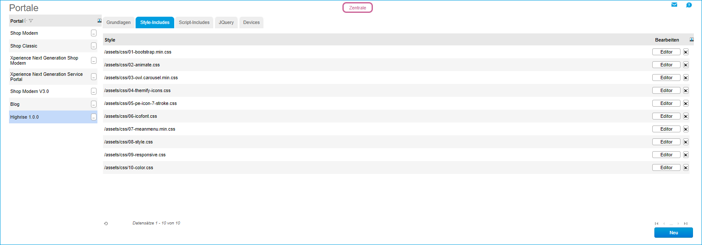Remove 03-owl.carousel.min.css from list

[x=686, y=78]
